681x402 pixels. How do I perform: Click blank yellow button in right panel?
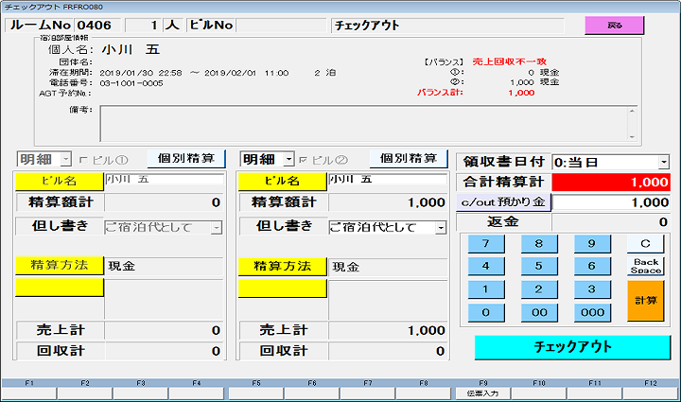coord(282,288)
